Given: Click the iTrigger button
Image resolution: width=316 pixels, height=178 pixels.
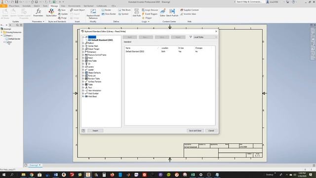Looking at the screenshot, I should pyautogui.click(x=147, y=18).
